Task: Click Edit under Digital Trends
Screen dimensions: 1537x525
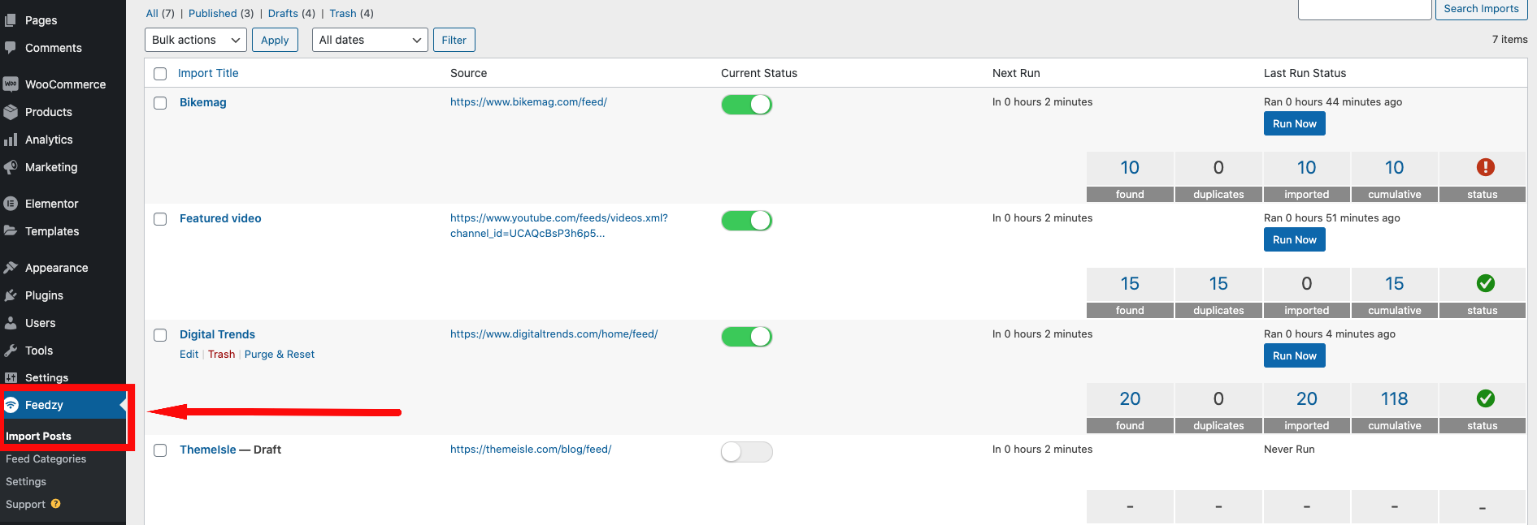Action: coord(189,355)
